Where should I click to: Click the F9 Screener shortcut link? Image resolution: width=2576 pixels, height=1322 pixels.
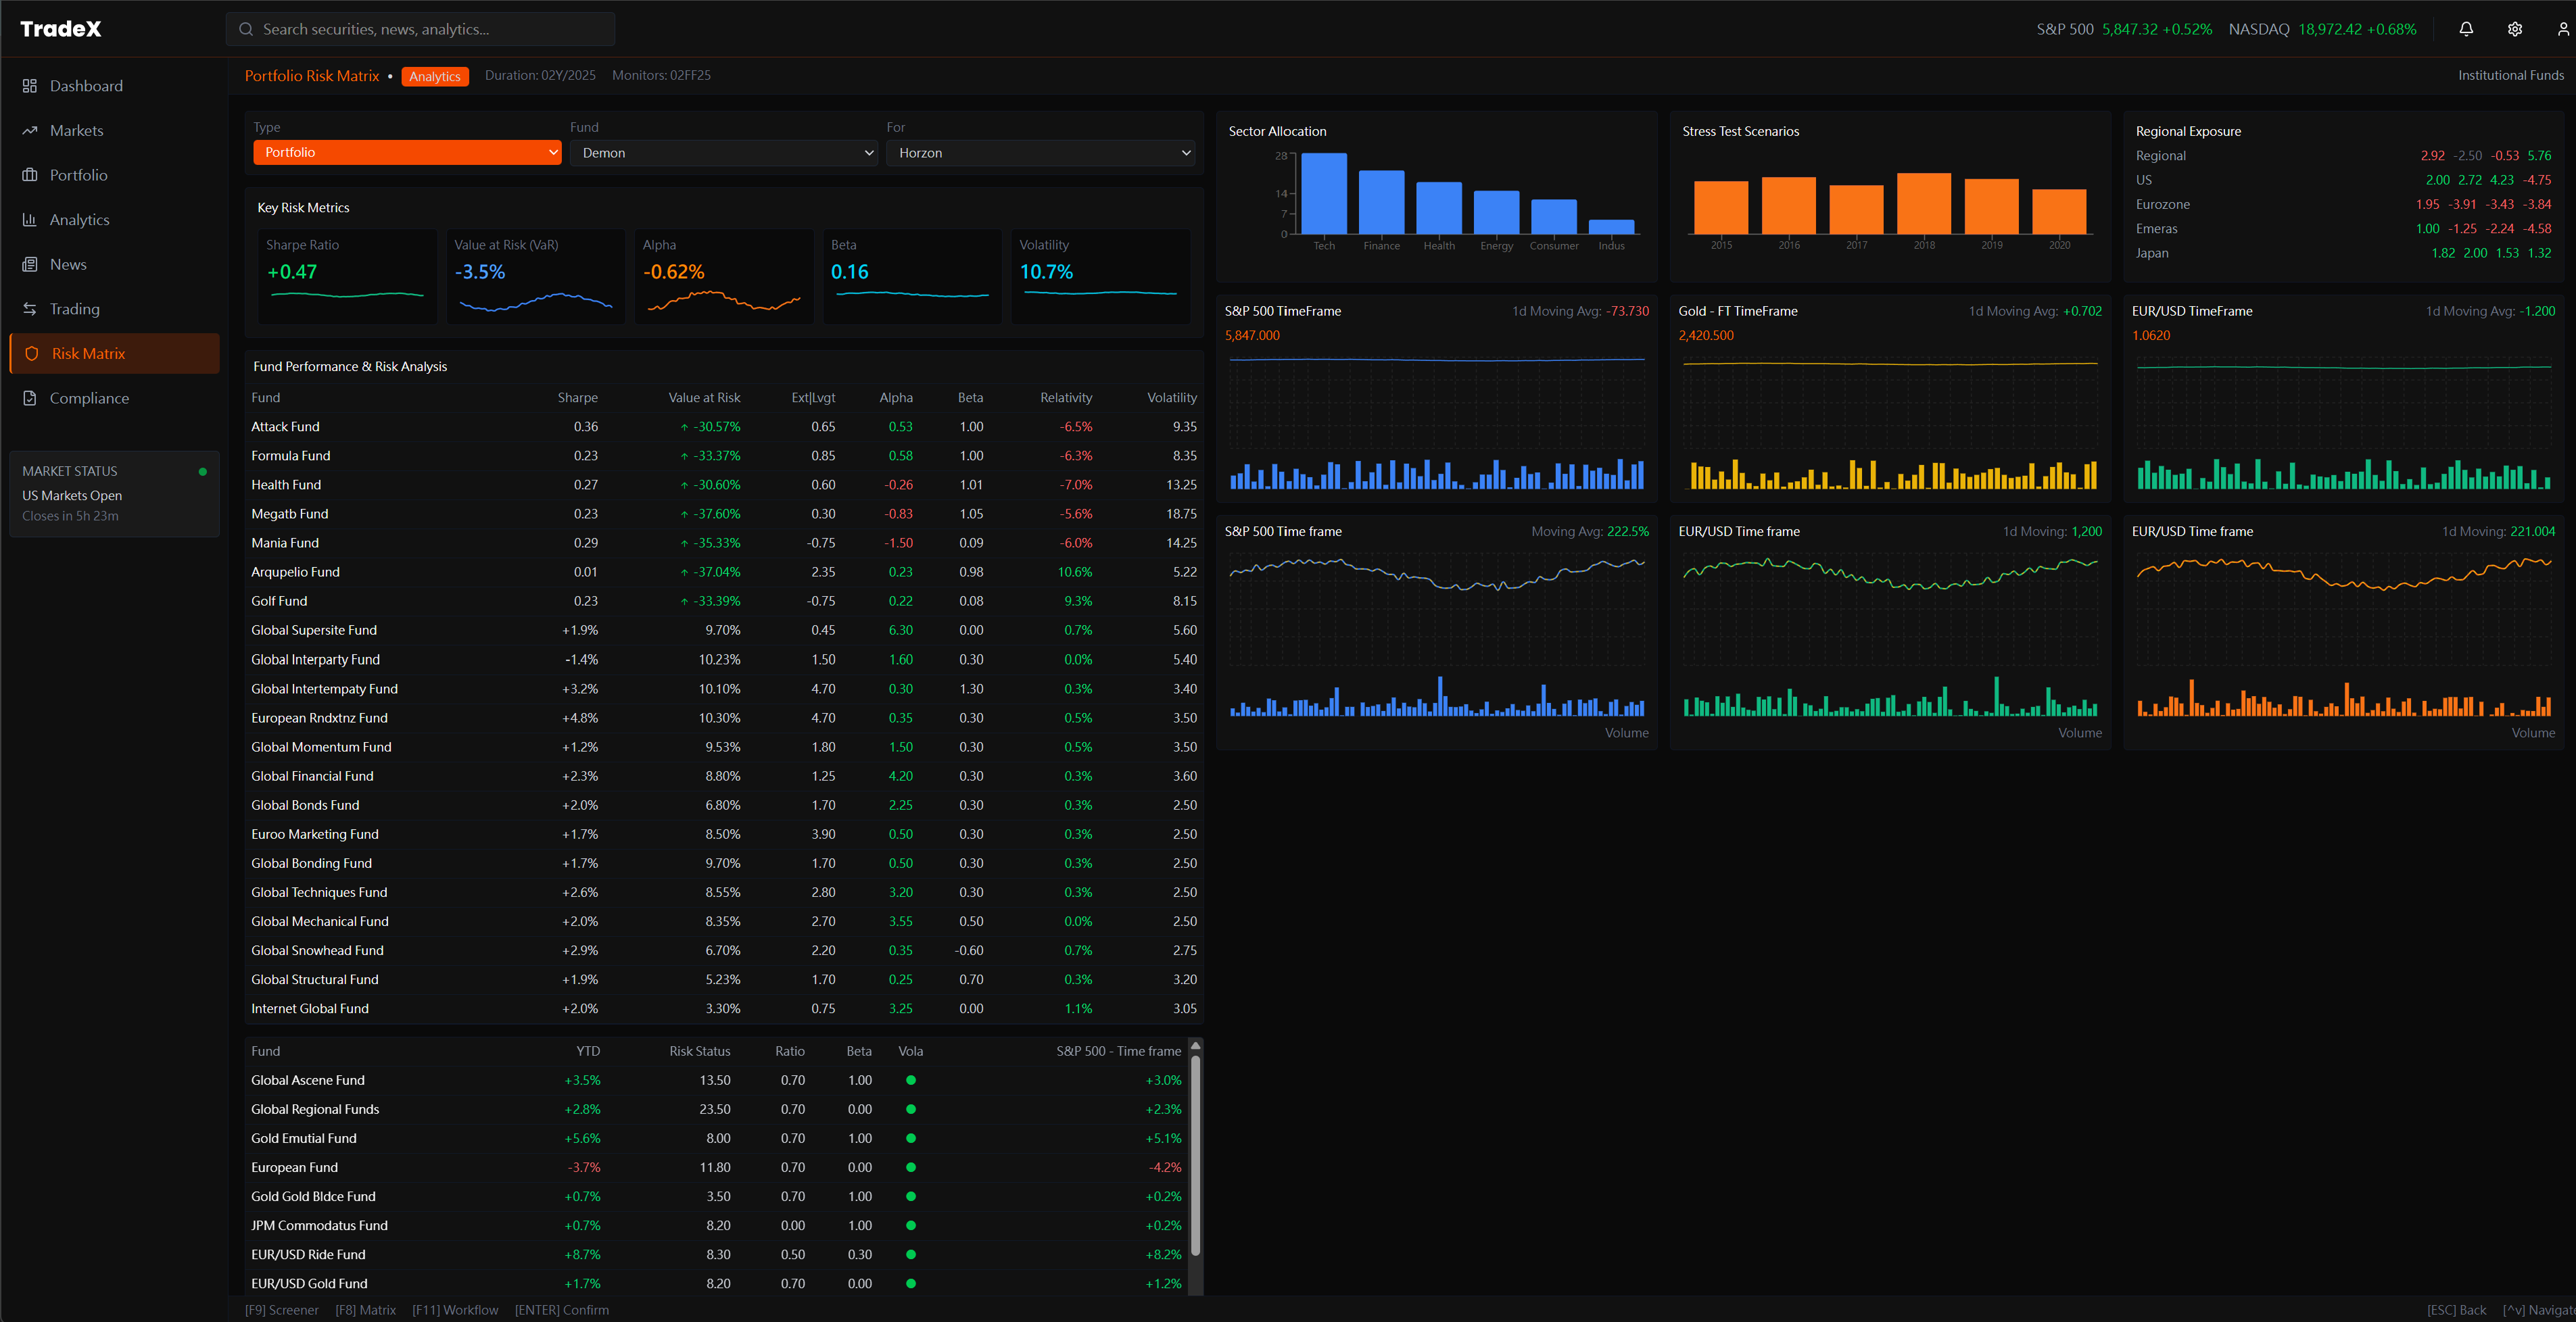pos(281,1309)
